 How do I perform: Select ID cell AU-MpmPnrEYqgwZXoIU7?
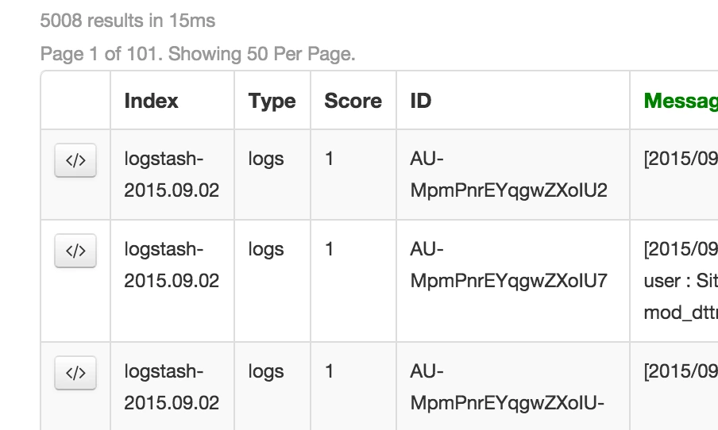pos(509,265)
